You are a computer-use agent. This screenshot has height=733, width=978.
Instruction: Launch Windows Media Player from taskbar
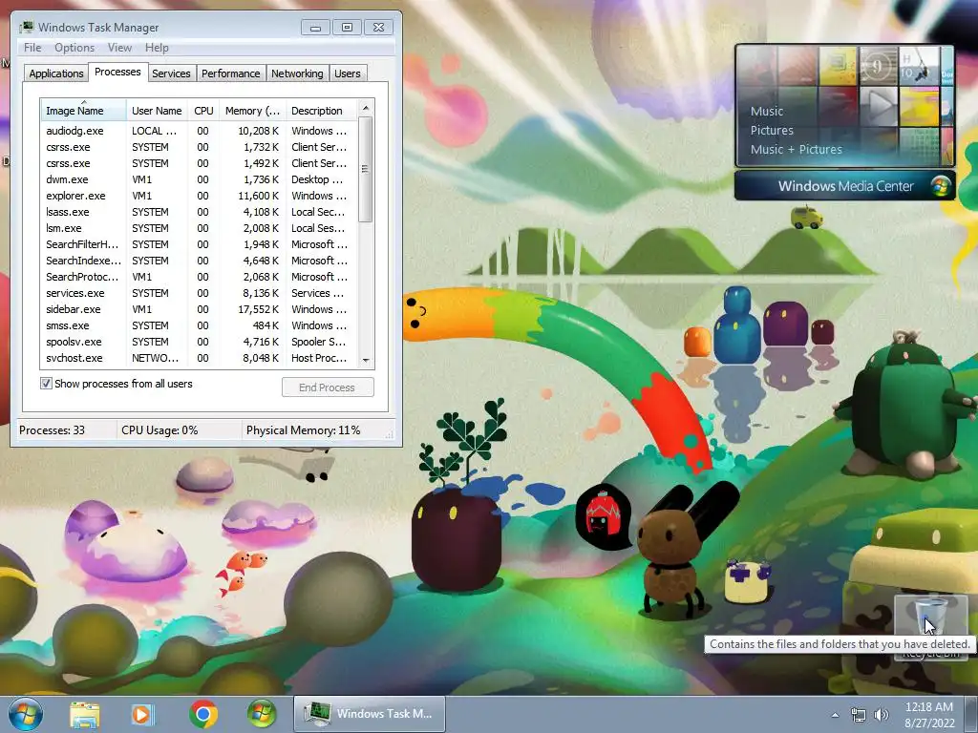point(142,714)
